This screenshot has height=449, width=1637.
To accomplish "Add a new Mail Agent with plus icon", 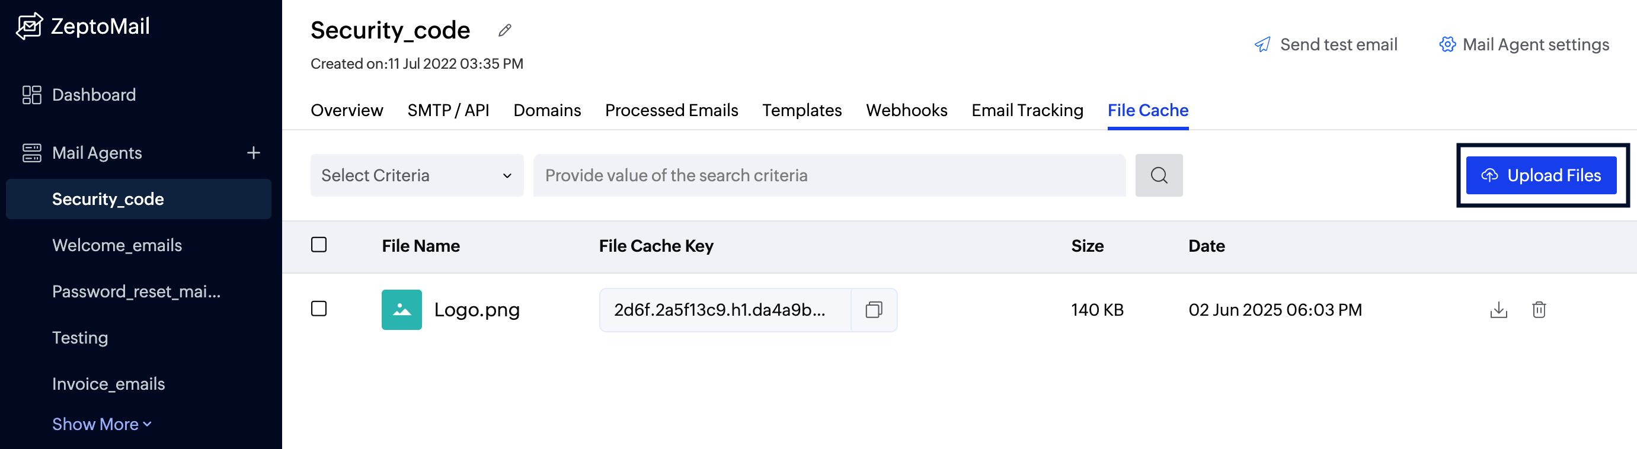I will pos(254,153).
